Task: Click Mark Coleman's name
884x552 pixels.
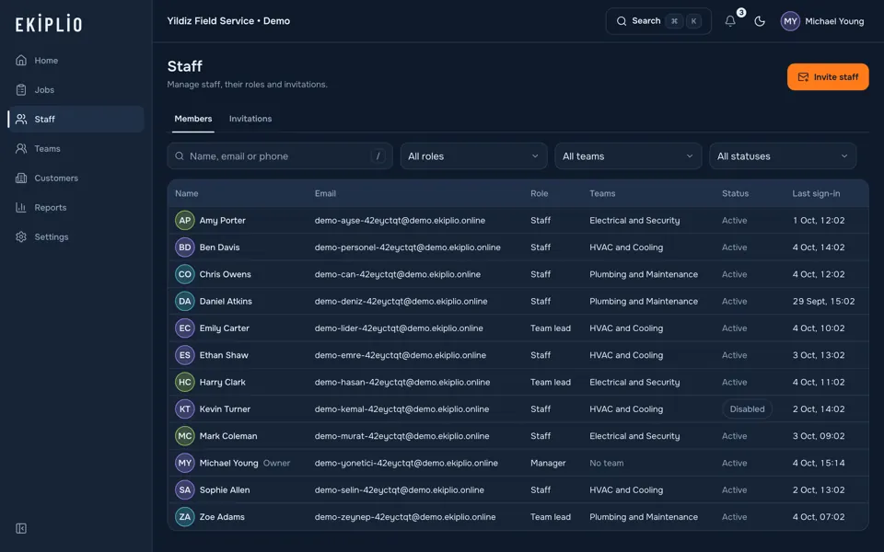Action: (227, 436)
